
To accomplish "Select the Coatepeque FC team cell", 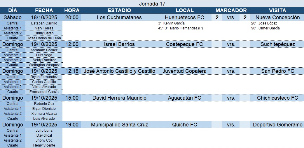I will click(184, 44).
